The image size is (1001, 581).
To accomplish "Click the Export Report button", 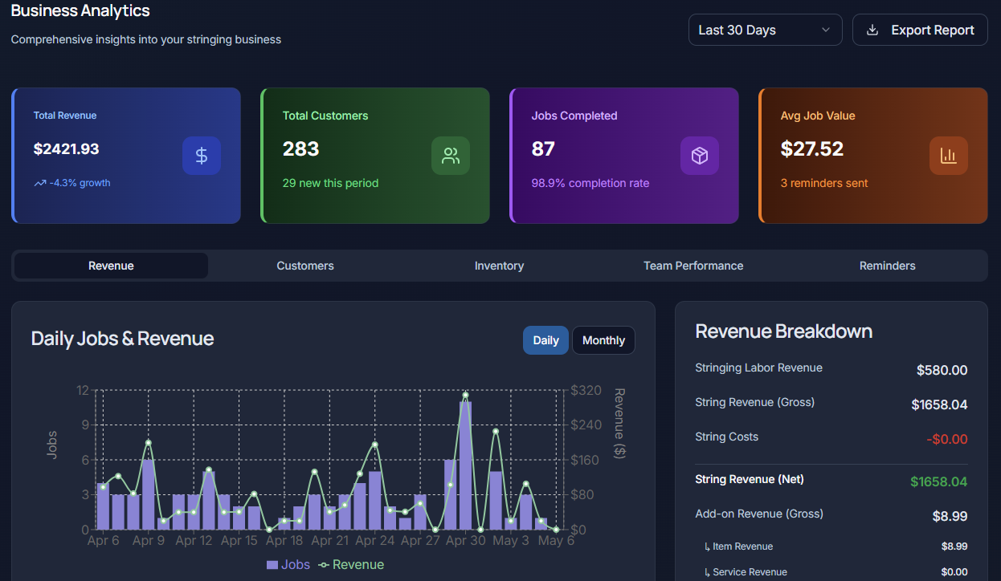I will (920, 30).
